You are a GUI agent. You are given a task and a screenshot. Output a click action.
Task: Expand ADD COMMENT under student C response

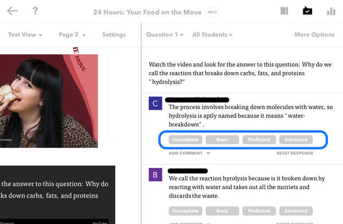point(189,153)
